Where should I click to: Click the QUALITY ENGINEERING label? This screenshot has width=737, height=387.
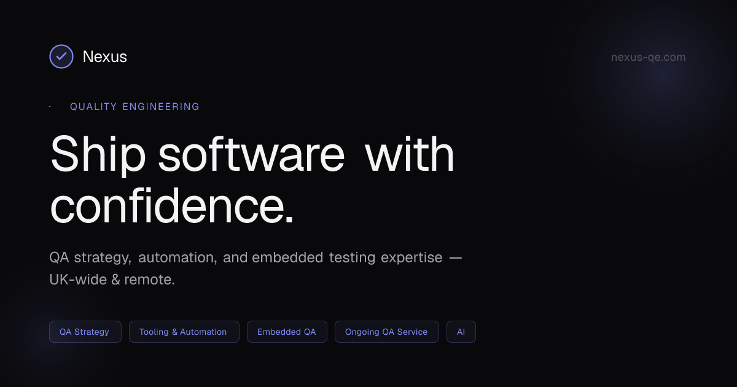[135, 107]
